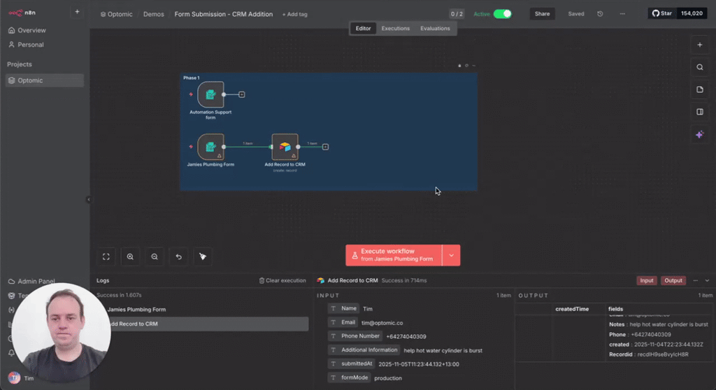This screenshot has height=390, width=716.
Task: Click the tidy up workflow icon
Action: 203,257
